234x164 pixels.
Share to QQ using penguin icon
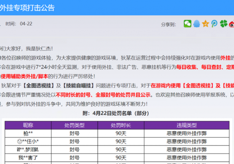click(197, 24)
